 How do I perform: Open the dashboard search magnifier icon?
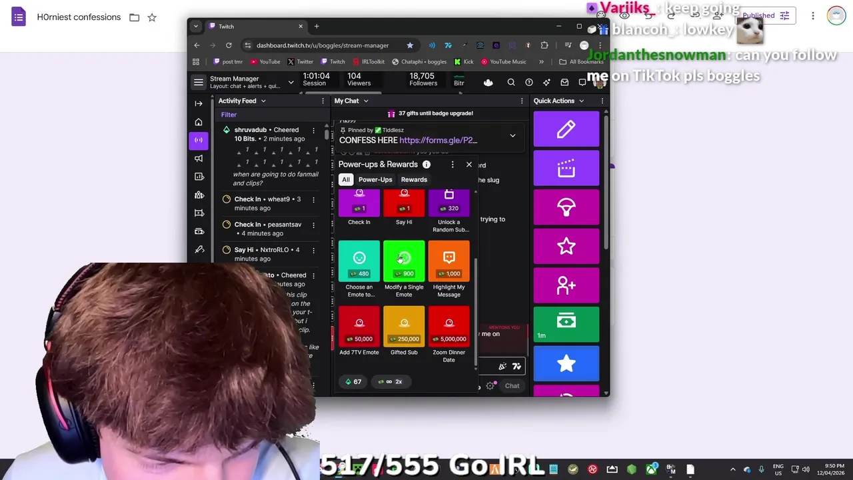511,83
